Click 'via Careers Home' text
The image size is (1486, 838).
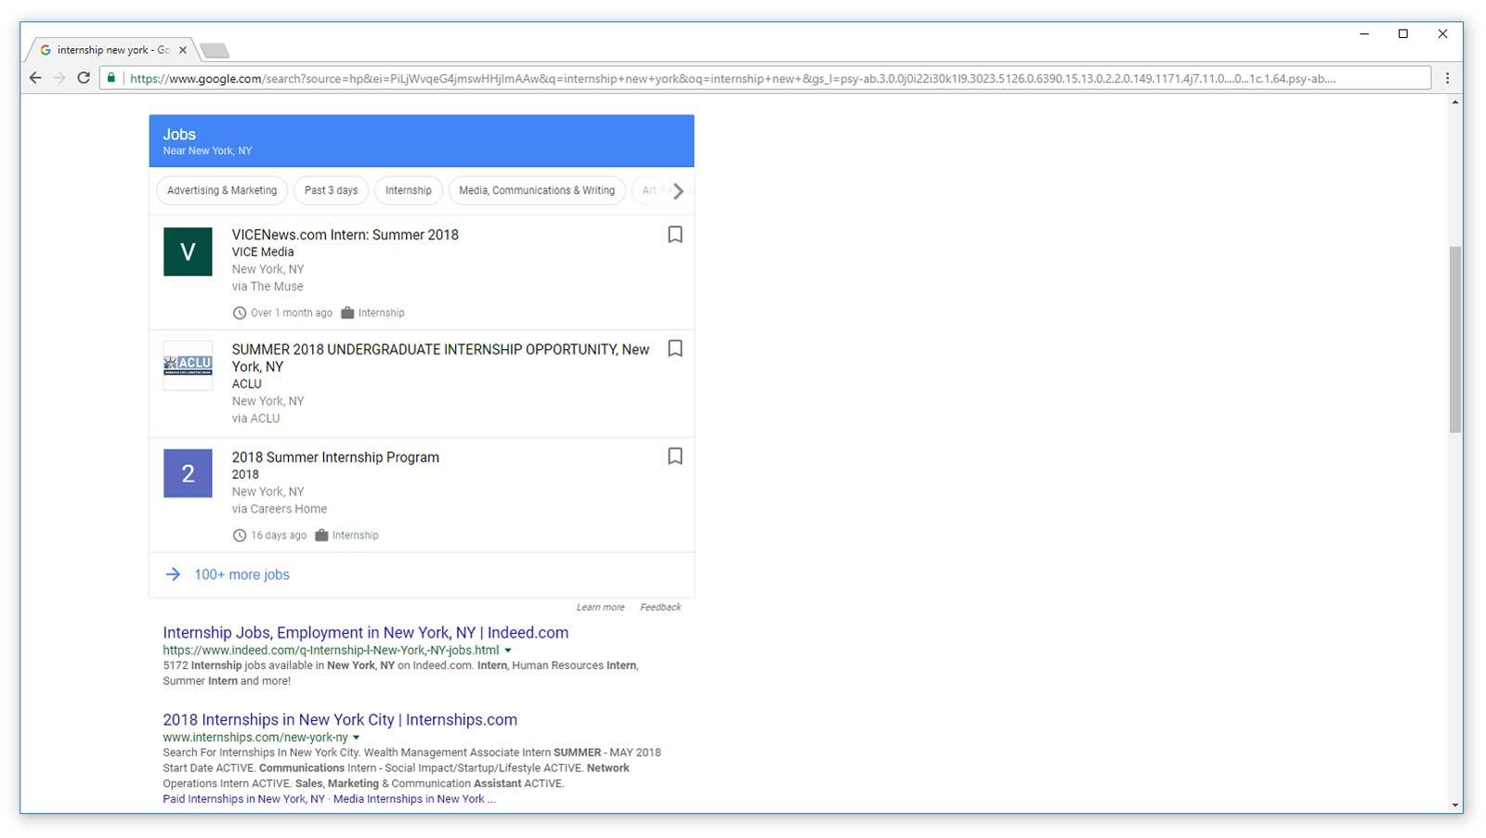click(280, 509)
